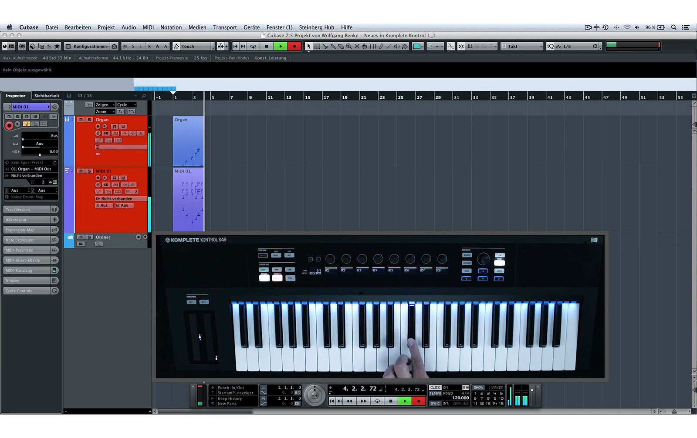Toggle monitor on MIDI 01 track list row
This screenshot has width=697, height=438.
tap(105, 177)
